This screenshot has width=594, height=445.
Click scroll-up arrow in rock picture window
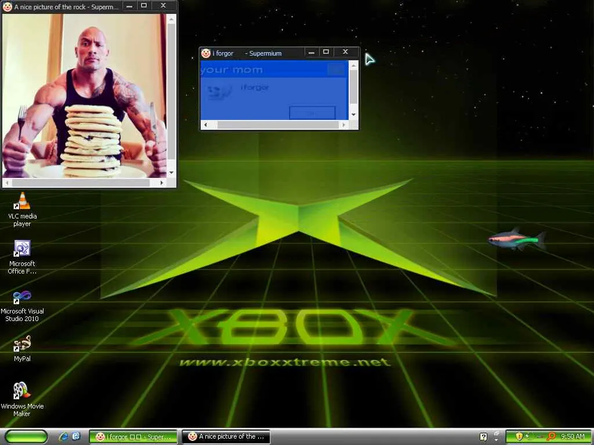click(x=171, y=19)
